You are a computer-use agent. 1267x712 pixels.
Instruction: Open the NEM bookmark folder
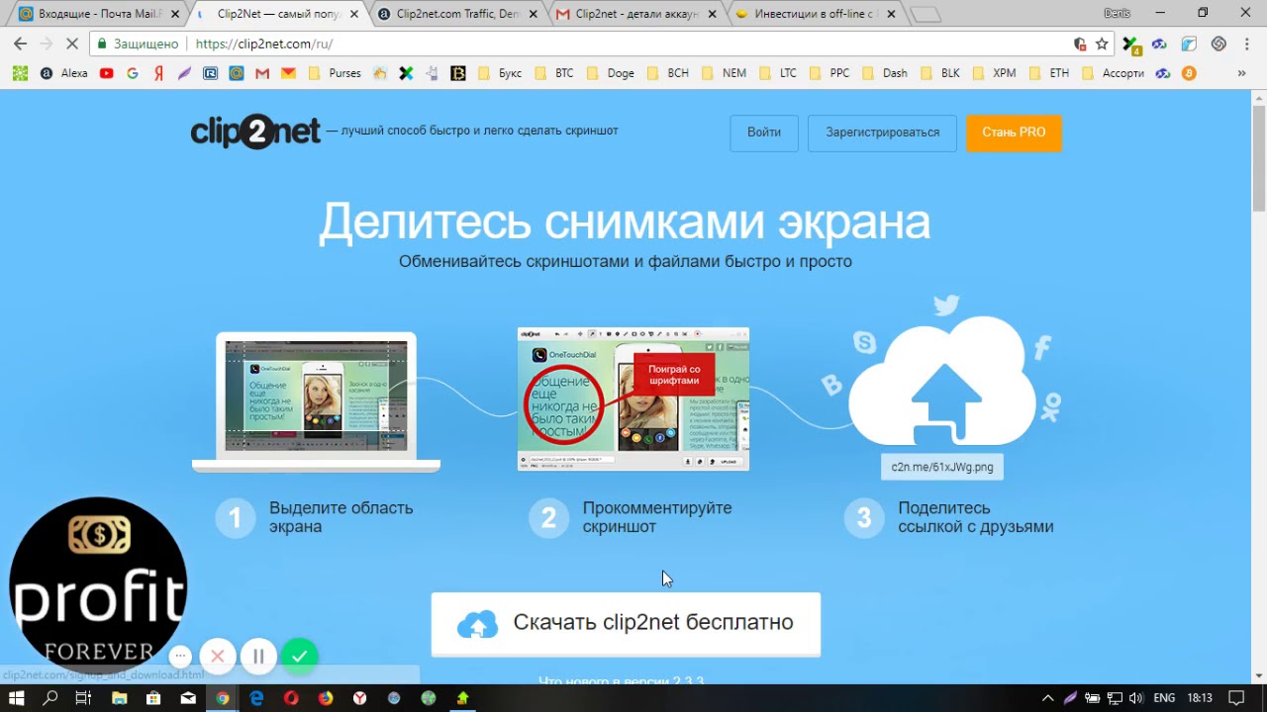pos(724,73)
